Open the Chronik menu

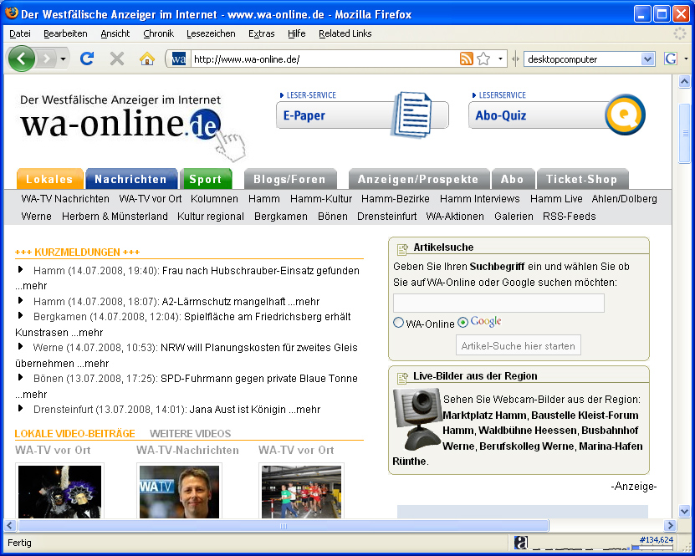pyautogui.click(x=159, y=33)
